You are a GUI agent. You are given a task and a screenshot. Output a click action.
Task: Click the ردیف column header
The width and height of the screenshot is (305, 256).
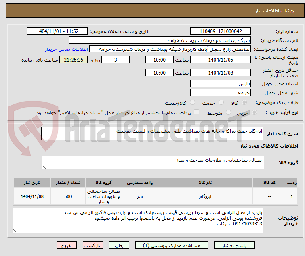pyautogui.click(x=292, y=183)
